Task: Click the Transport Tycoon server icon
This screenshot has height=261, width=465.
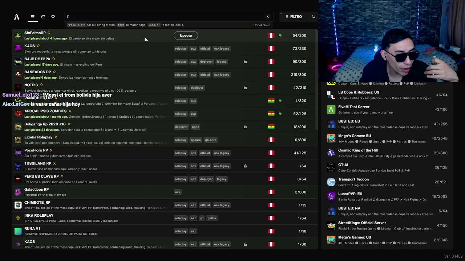Action: [x=331, y=182]
